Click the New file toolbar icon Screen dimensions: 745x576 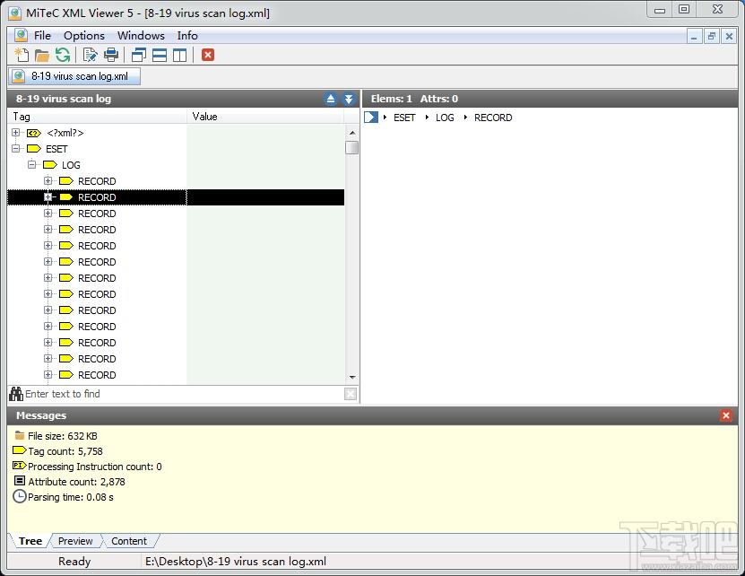22,55
